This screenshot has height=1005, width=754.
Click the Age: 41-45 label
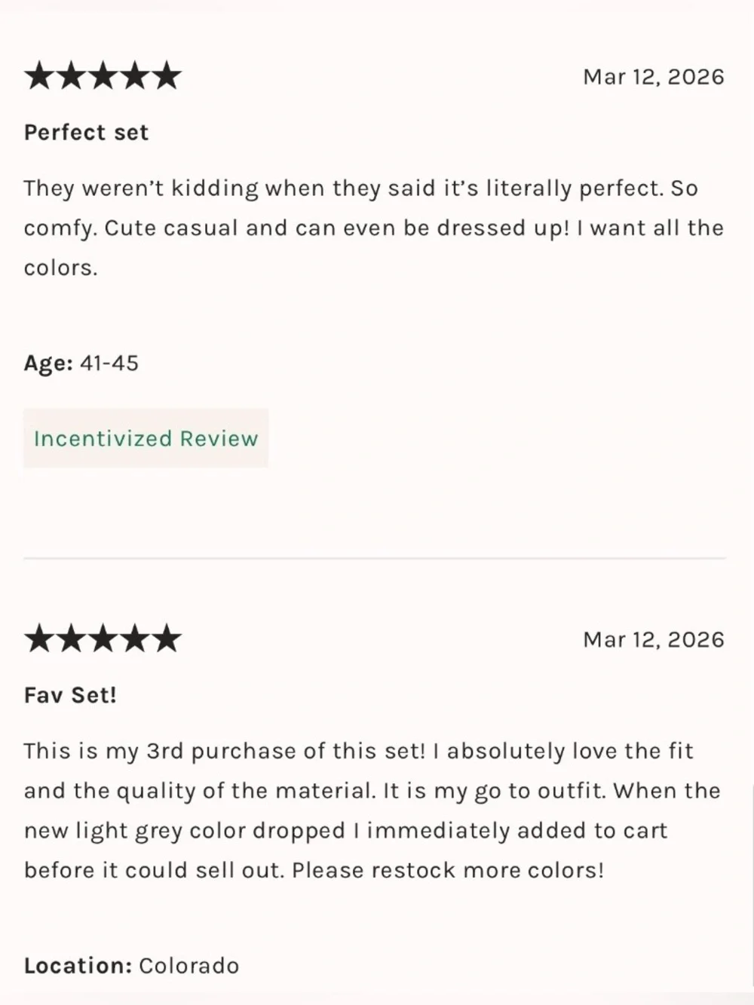[x=81, y=363]
